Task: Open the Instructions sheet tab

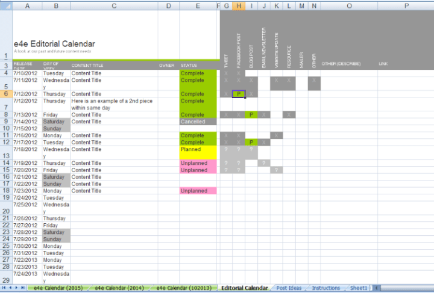Action: coord(325,288)
